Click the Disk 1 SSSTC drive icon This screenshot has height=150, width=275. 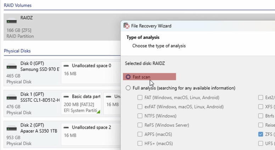[12, 98]
